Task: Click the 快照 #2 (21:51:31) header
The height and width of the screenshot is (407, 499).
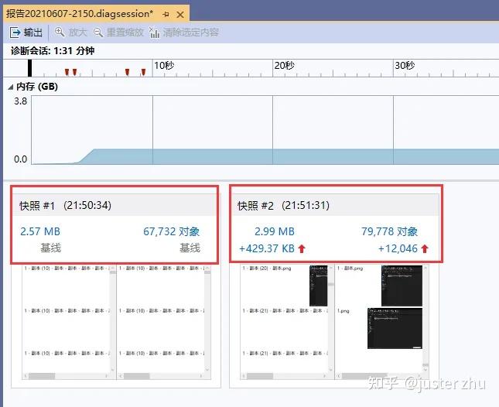Action: [336, 205]
